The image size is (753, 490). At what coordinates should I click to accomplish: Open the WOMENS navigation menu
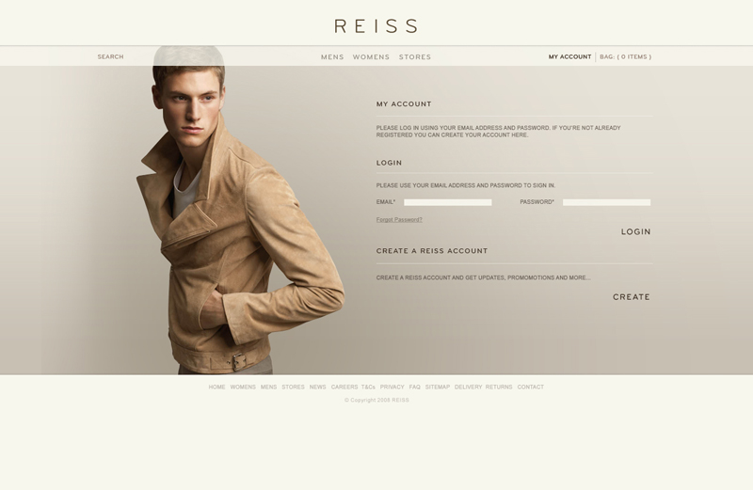pos(371,56)
